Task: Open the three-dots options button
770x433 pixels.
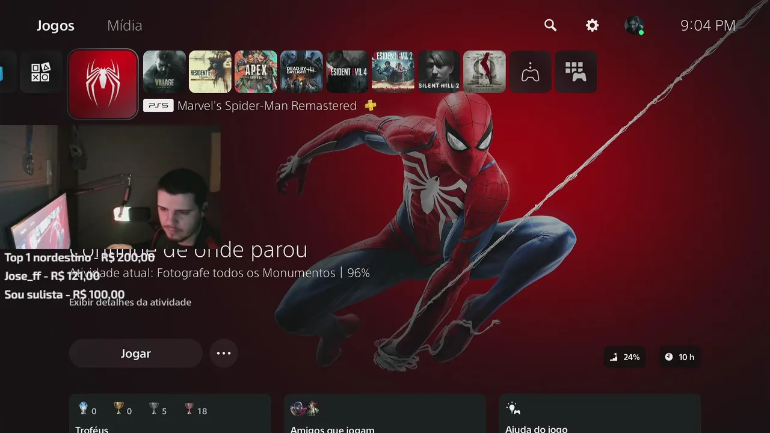Action: (224, 354)
